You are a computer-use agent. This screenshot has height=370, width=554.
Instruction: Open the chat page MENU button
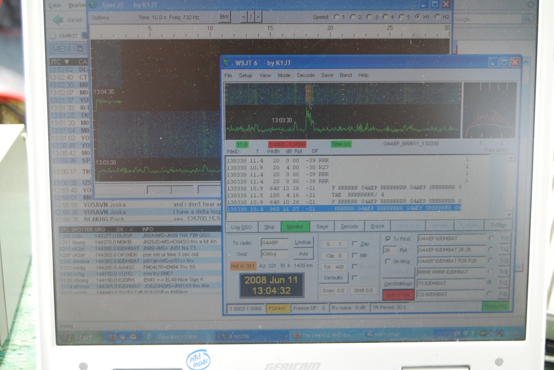click(68, 49)
